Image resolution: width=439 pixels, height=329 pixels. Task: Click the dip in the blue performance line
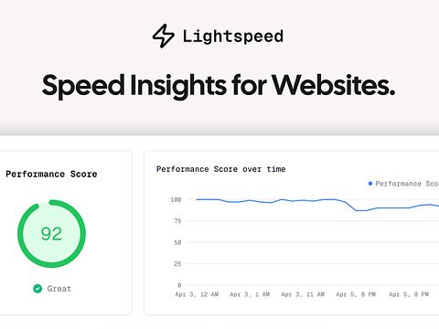(359, 210)
